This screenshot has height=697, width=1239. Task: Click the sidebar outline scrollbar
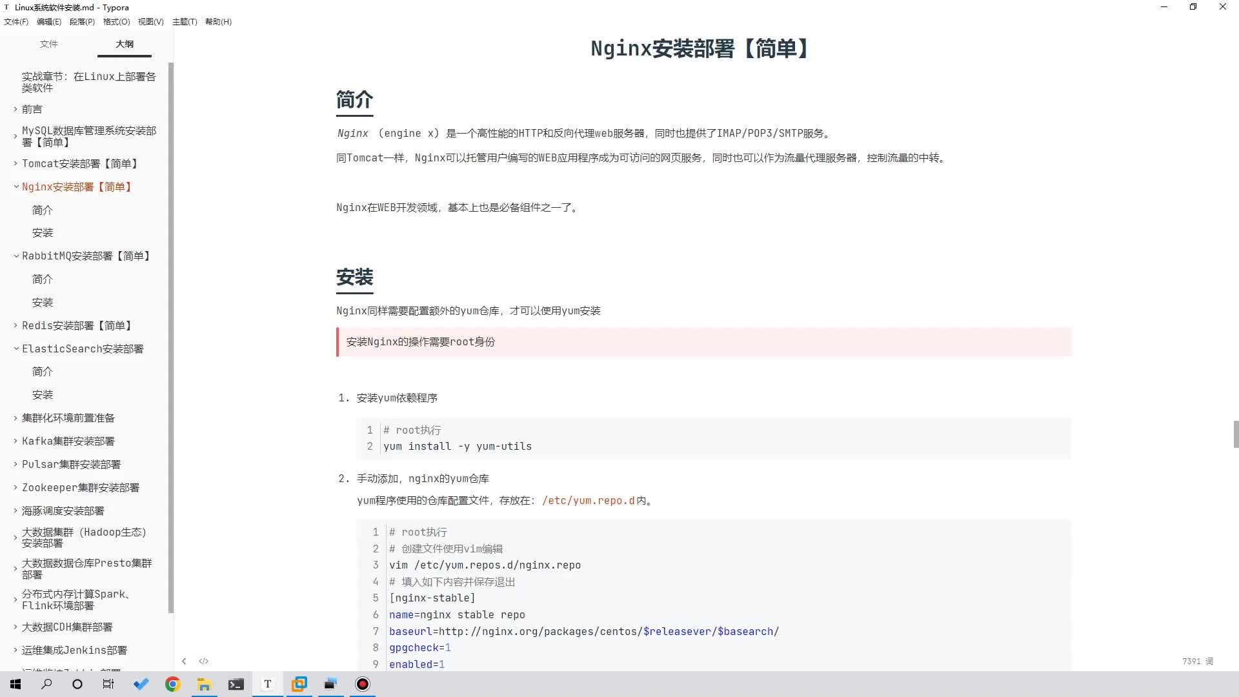171,338
